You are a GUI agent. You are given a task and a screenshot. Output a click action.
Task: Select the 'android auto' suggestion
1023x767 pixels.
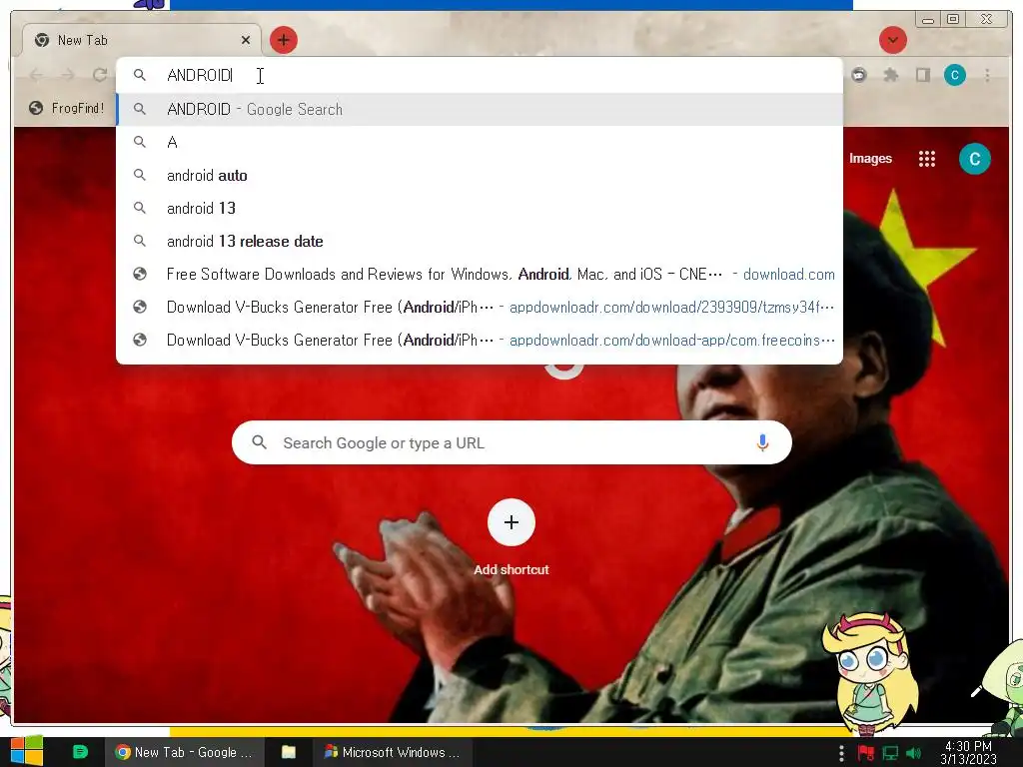(480, 176)
